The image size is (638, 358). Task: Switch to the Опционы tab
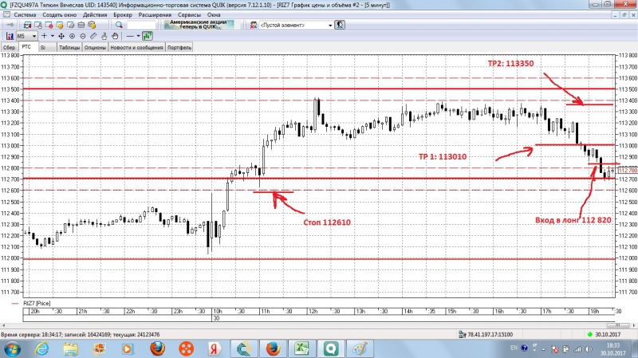click(x=95, y=48)
